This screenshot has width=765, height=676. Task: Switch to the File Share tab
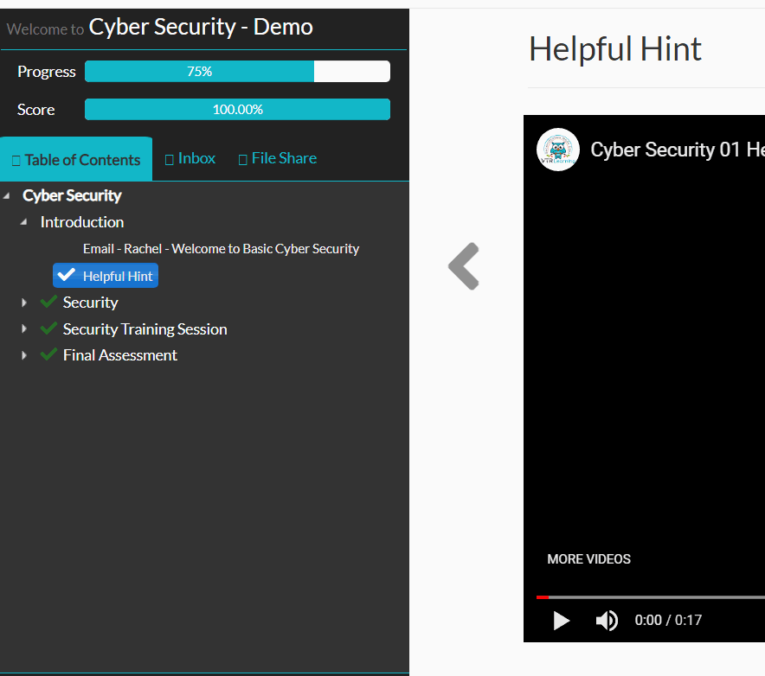point(278,158)
